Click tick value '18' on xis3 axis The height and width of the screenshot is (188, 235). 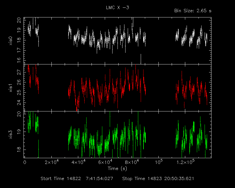(19, 150)
